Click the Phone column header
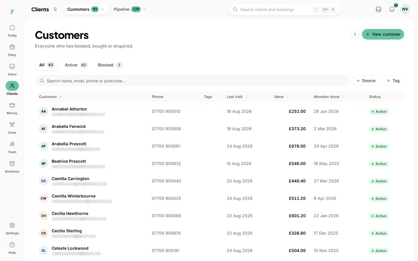 click(x=157, y=97)
